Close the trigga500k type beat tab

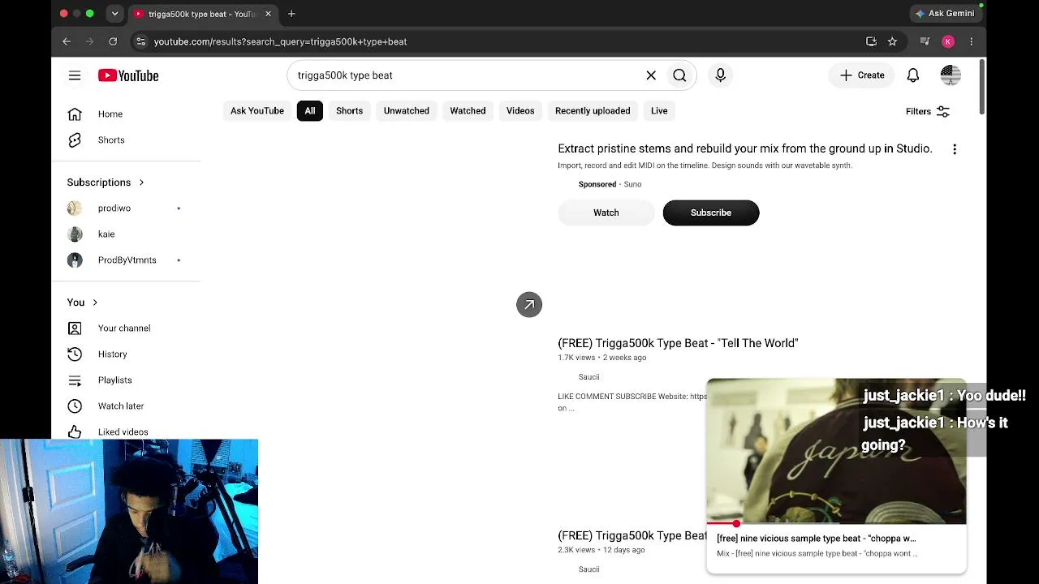click(268, 14)
